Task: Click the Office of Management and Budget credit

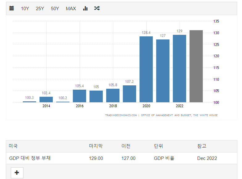Action: (x=179, y=115)
